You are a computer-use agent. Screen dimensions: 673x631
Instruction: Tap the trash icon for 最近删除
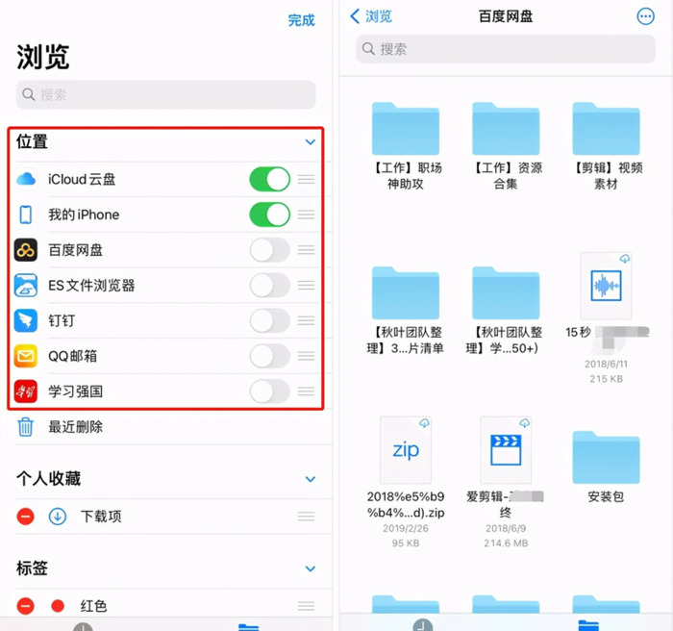coord(25,427)
